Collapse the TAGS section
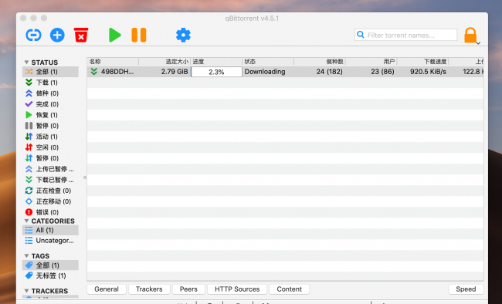502x304 pixels. click(26, 255)
